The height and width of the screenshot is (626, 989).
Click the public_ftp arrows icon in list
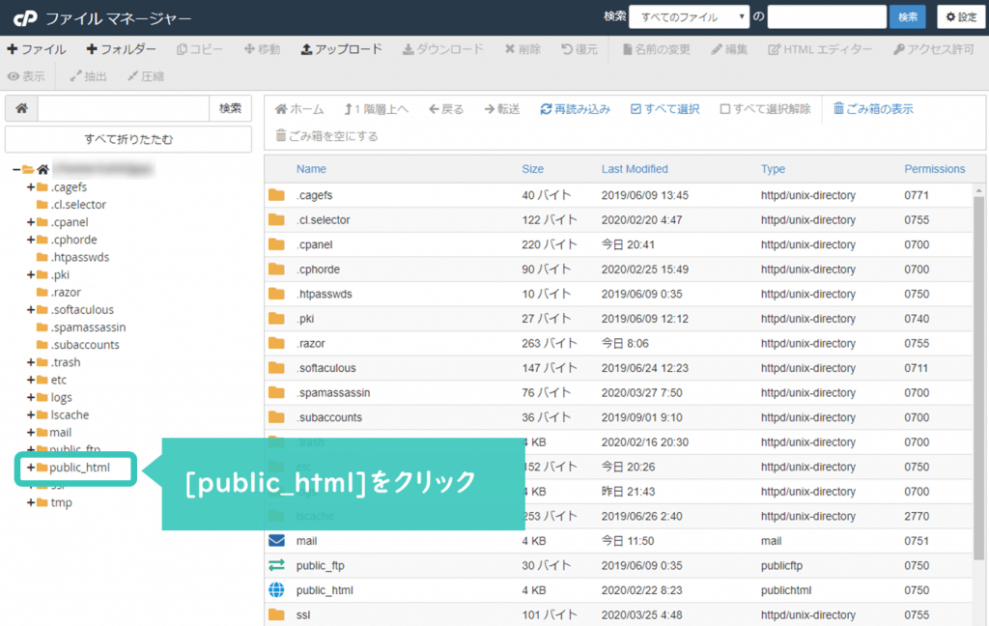click(x=276, y=565)
